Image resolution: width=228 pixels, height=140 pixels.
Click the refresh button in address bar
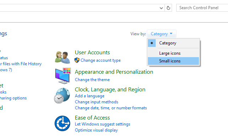[x=168, y=8]
